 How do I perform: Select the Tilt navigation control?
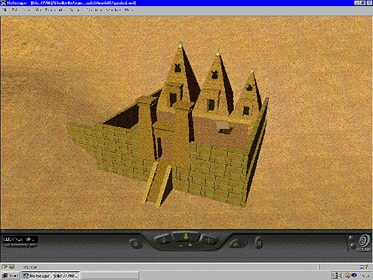coord(164,240)
